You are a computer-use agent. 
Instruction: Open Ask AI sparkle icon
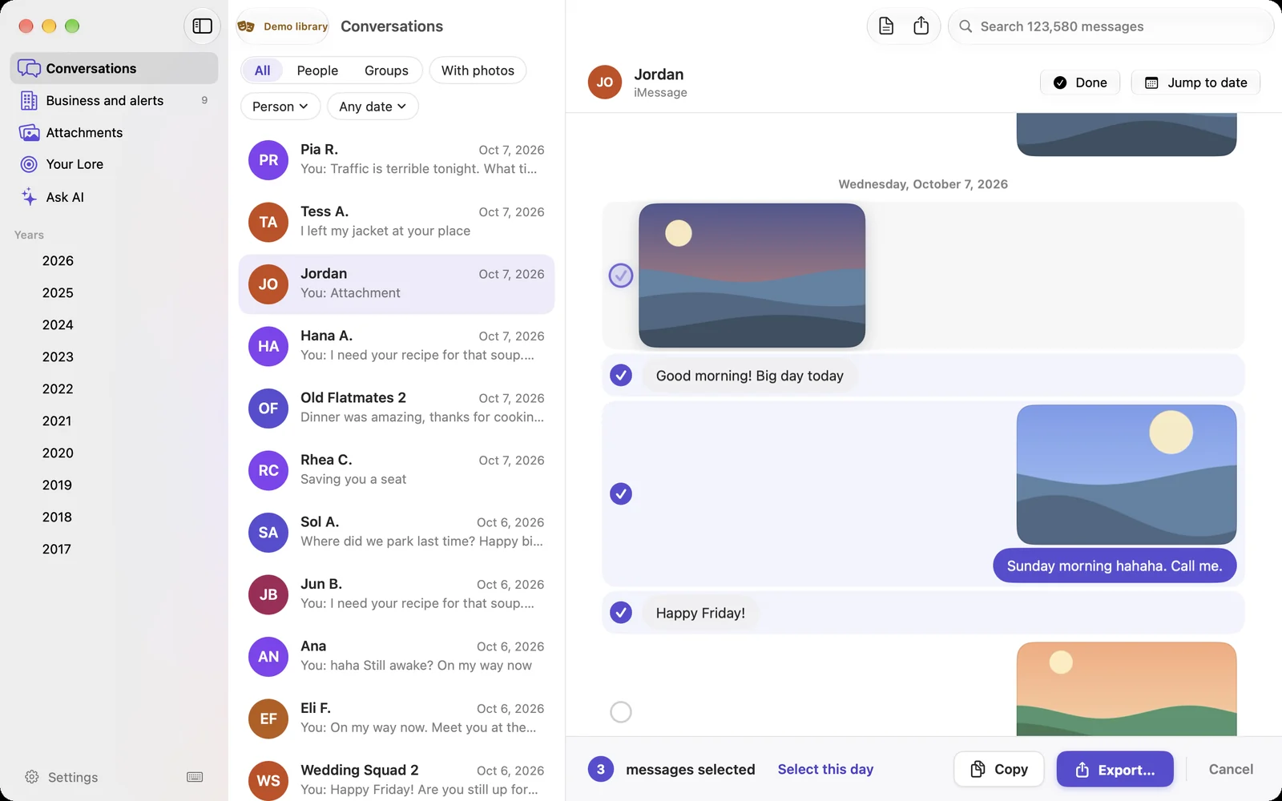[29, 196]
